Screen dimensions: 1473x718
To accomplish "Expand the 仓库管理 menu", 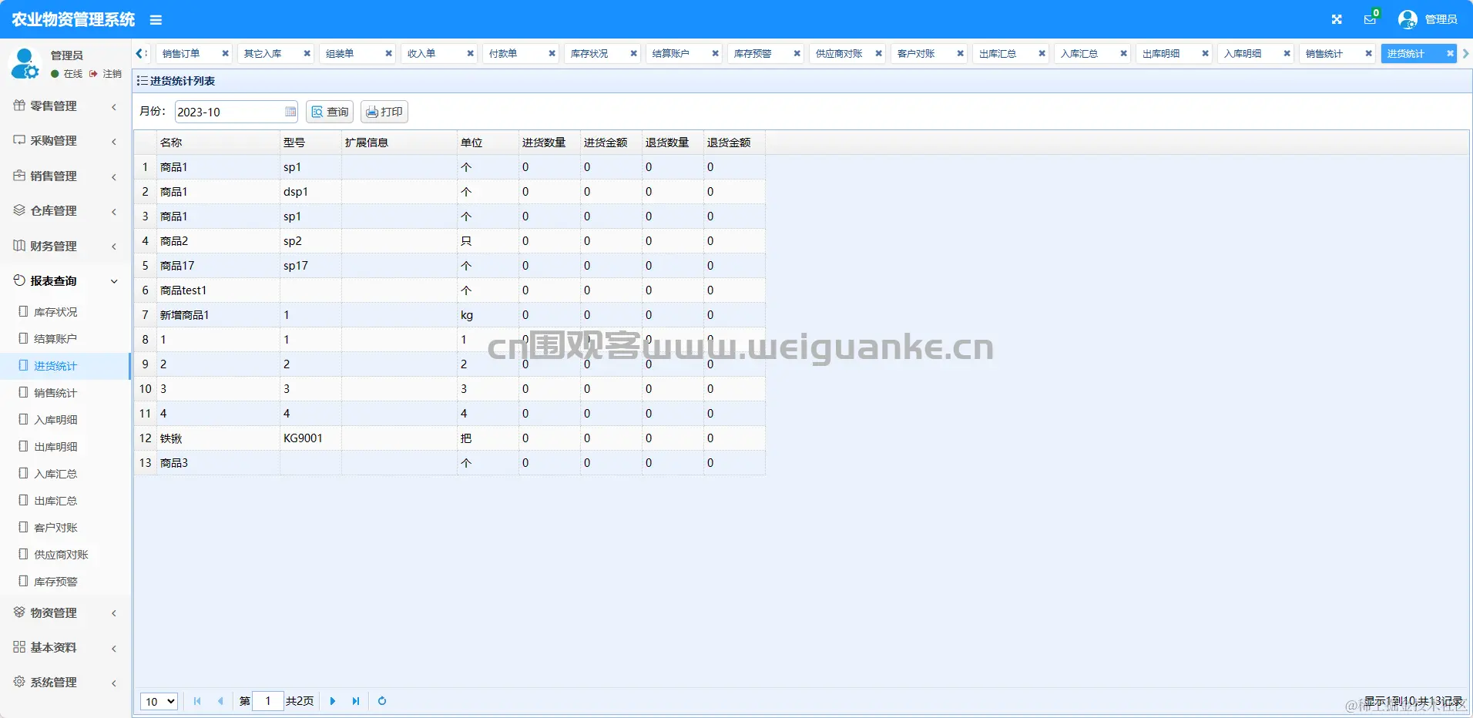I will click(65, 210).
